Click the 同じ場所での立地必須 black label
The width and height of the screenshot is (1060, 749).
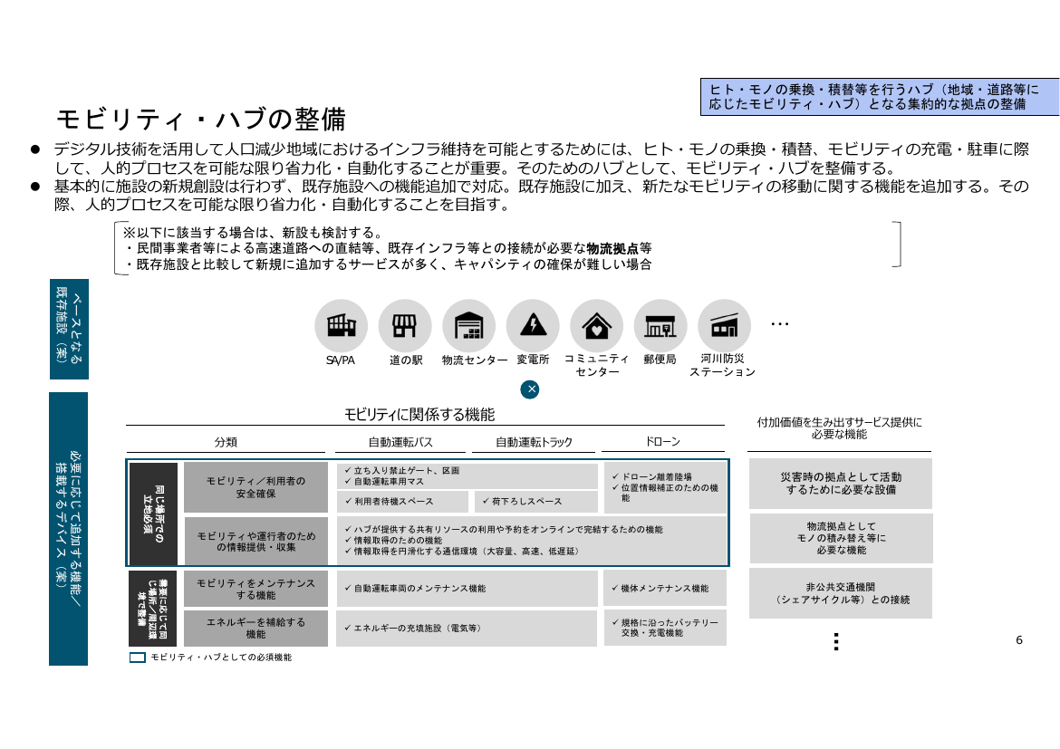(x=153, y=514)
